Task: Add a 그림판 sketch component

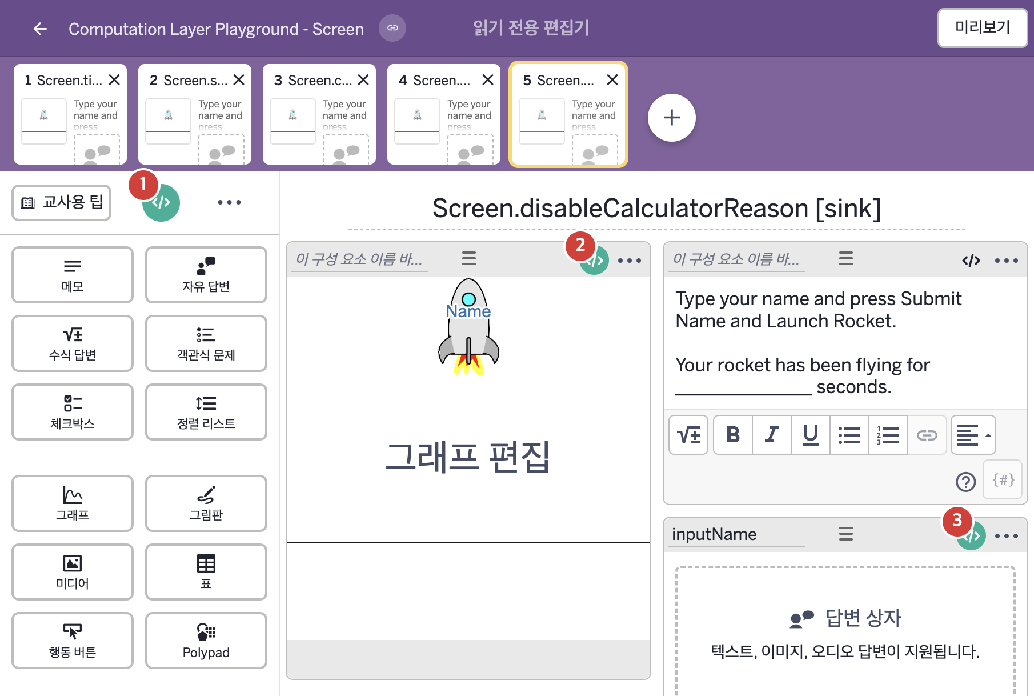Action: pyautogui.click(x=206, y=503)
